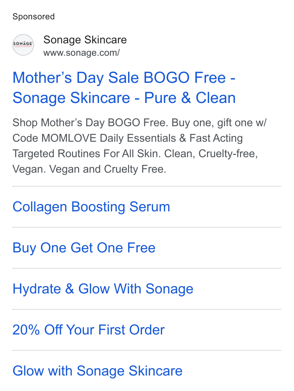Click 'Buy one, gift one w/' text
The height and width of the screenshot is (391, 294).
[x=219, y=123]
